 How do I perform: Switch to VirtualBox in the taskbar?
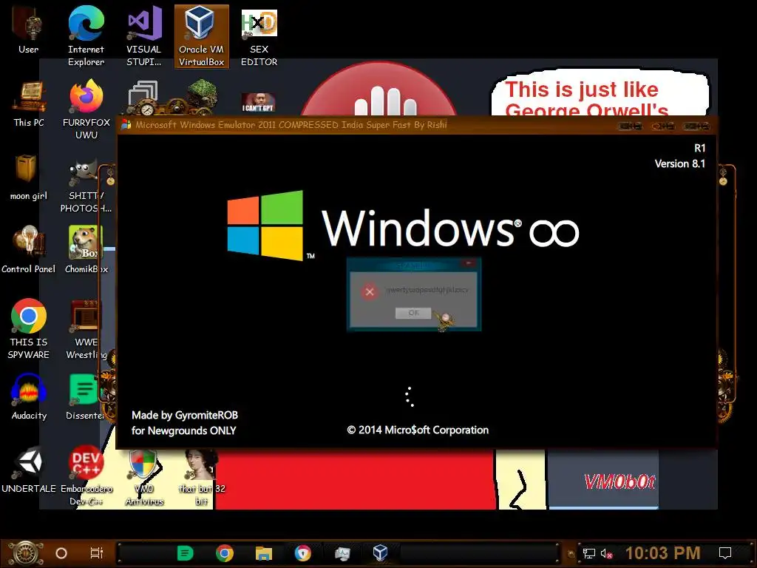point(381,552)
